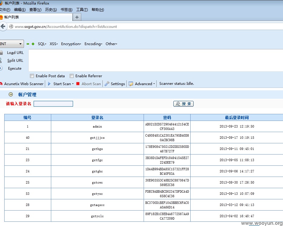Select the gxtbgs login name cell
The height and width of the screenshot is (226, 283).
(97, 149)
